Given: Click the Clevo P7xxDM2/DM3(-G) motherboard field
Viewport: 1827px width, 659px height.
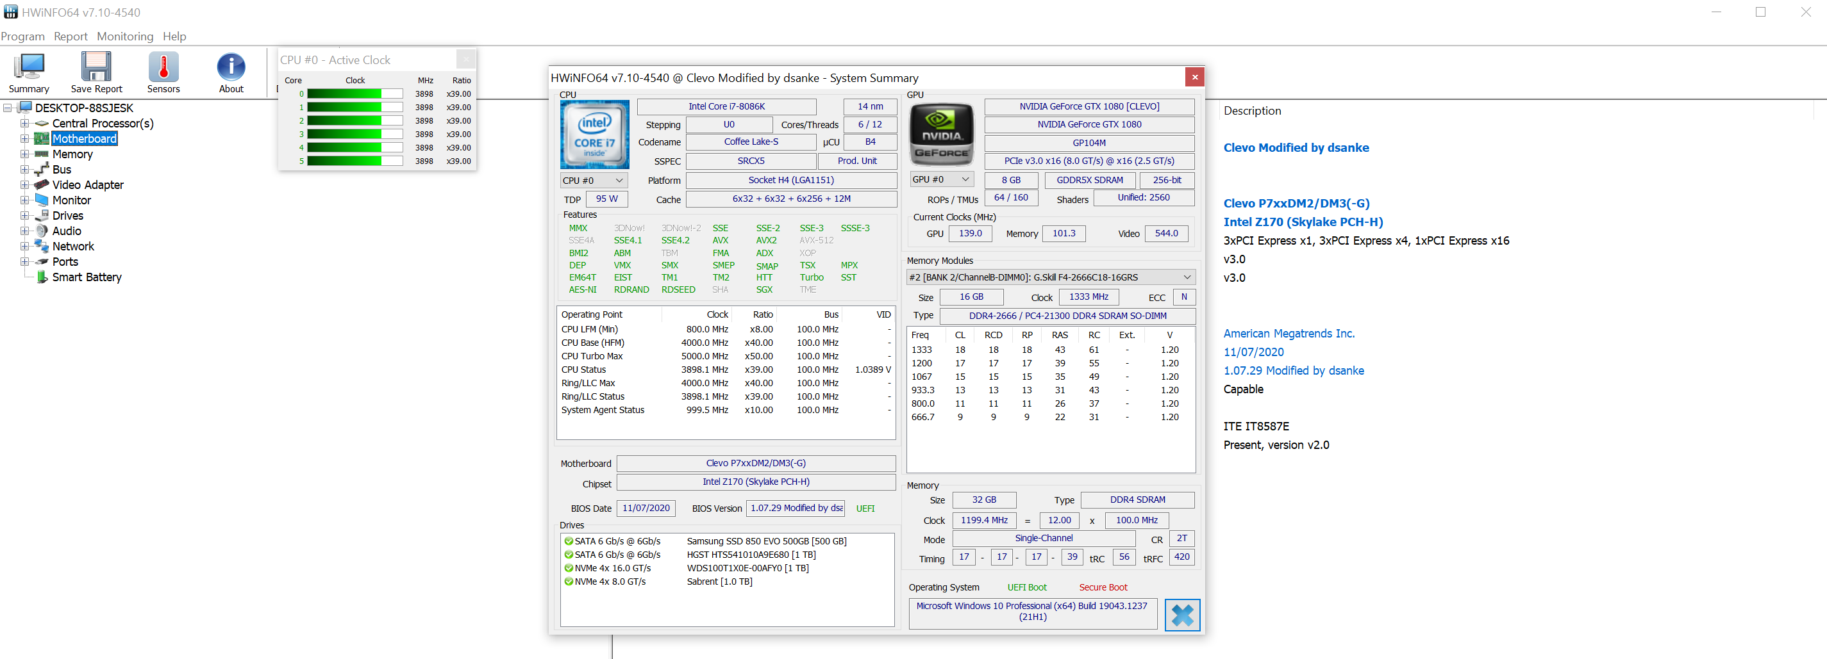Looking at the screenshot, I should tap(756, 464).
